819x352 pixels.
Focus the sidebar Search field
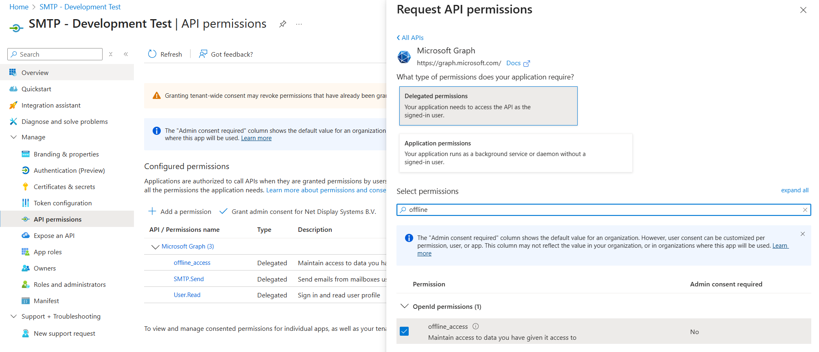pyautogui.click(x=55, y=54)
